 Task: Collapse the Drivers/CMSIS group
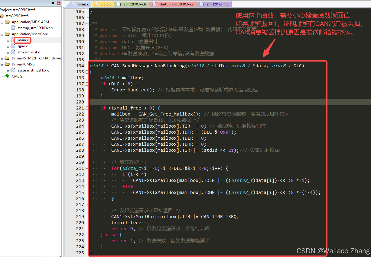[2, 64]
